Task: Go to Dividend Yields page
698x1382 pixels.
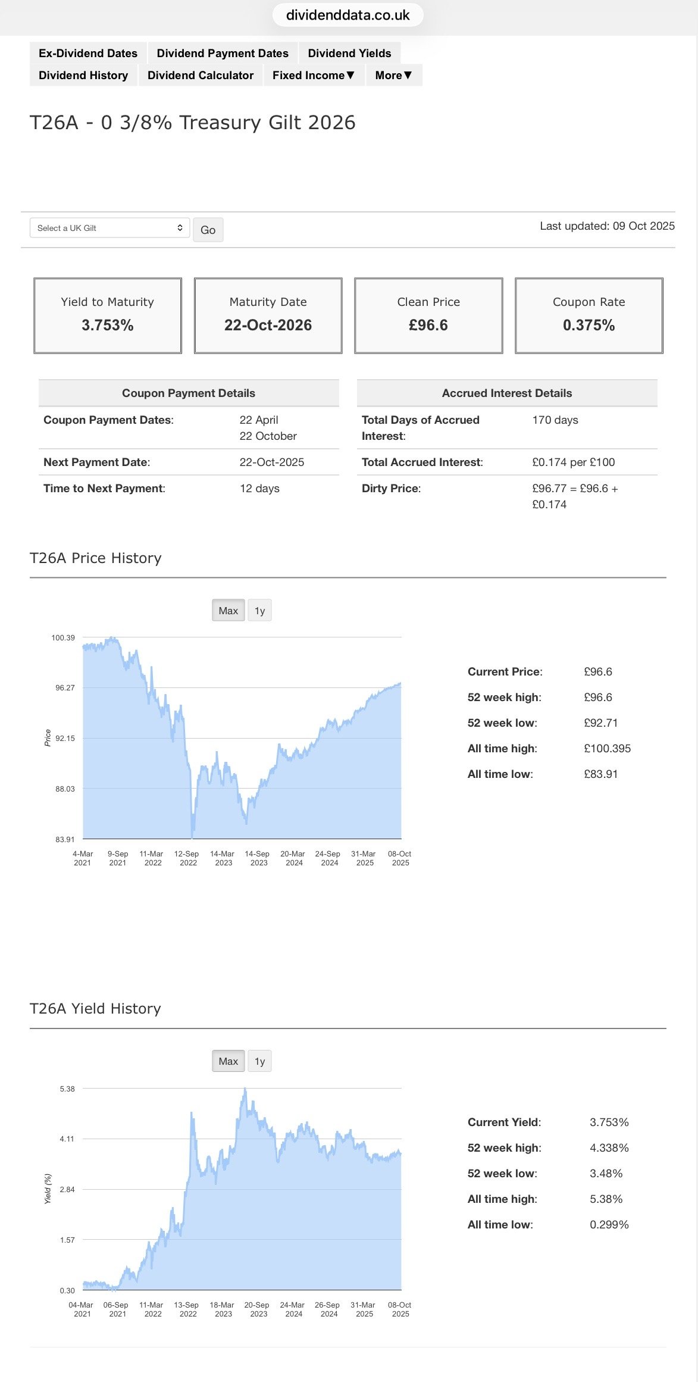Action: [349, 53]
